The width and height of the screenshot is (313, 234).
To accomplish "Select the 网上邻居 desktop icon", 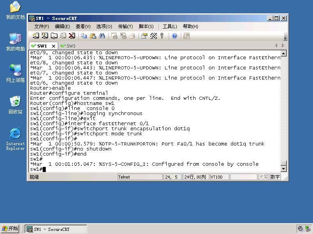I will coord(15,73).
